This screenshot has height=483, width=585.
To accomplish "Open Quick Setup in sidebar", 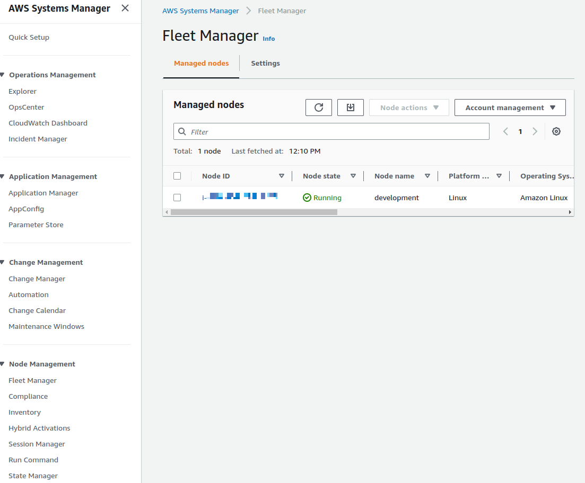I will [29, 37].
